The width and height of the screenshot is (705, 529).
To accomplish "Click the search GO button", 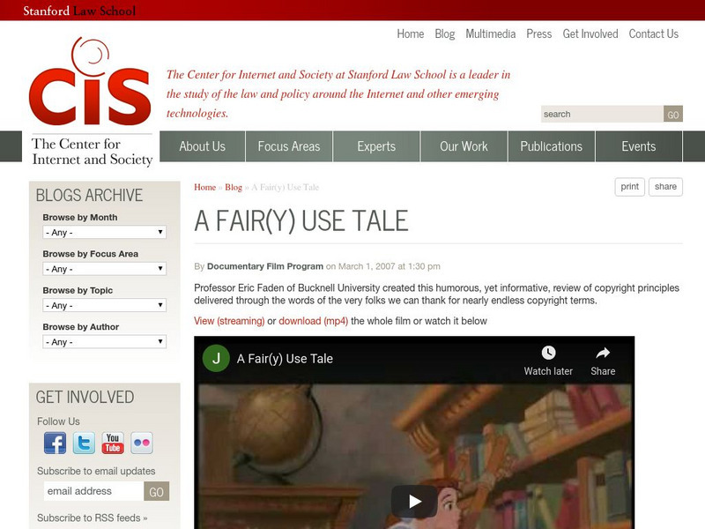I will [673, 114].
